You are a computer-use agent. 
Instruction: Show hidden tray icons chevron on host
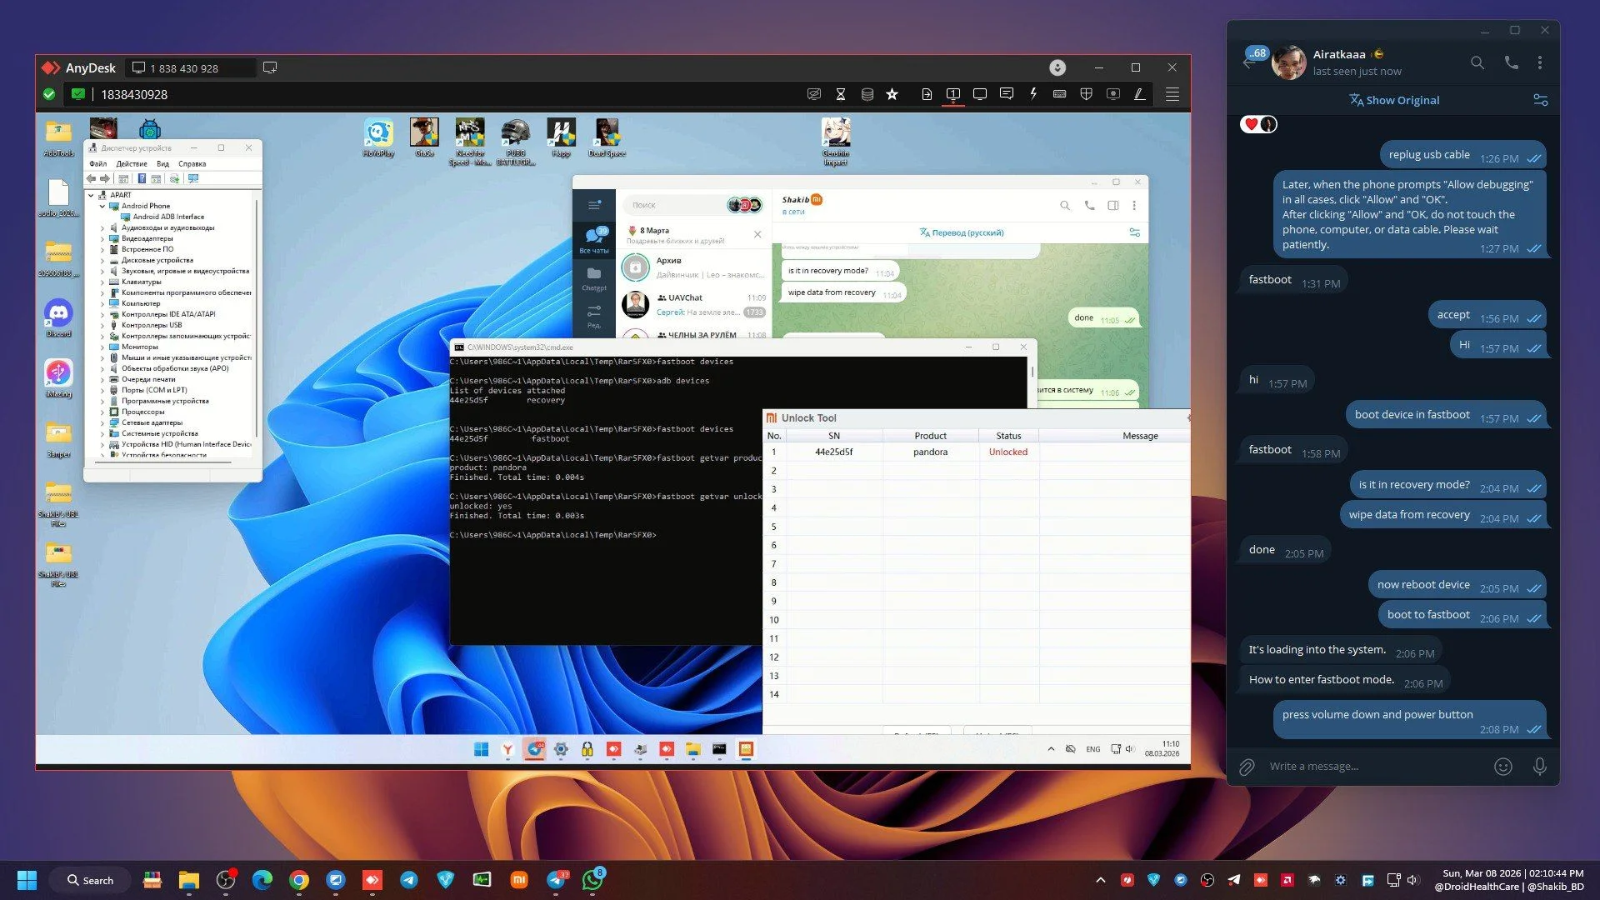pos(1101,880)
